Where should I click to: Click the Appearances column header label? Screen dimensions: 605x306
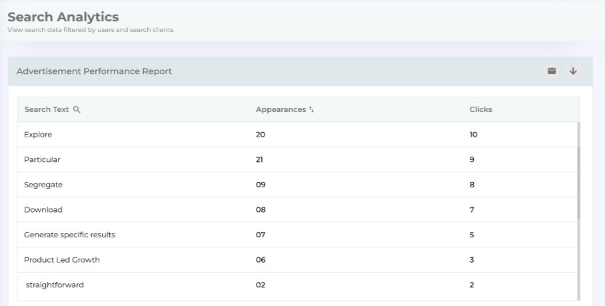281,110
